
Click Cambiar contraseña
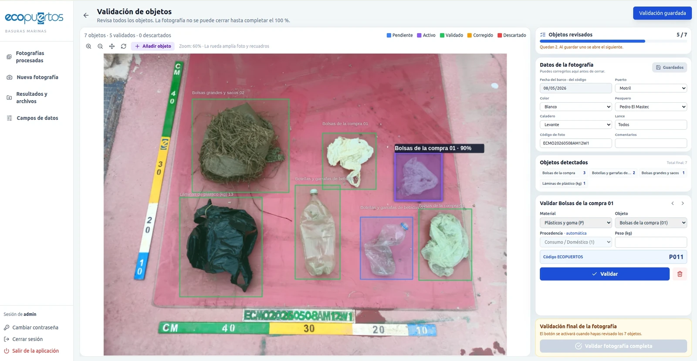[31, 327]
